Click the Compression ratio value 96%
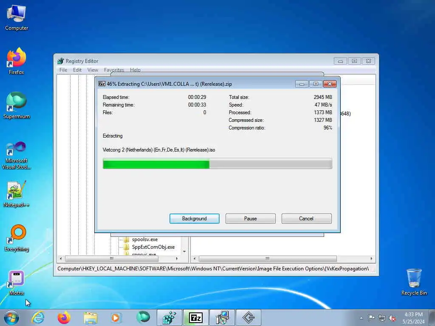 pyautogui.click(x=328, y=128)
